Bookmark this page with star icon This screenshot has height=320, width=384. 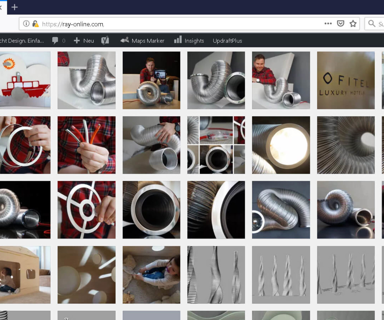[x=353, y=24]
